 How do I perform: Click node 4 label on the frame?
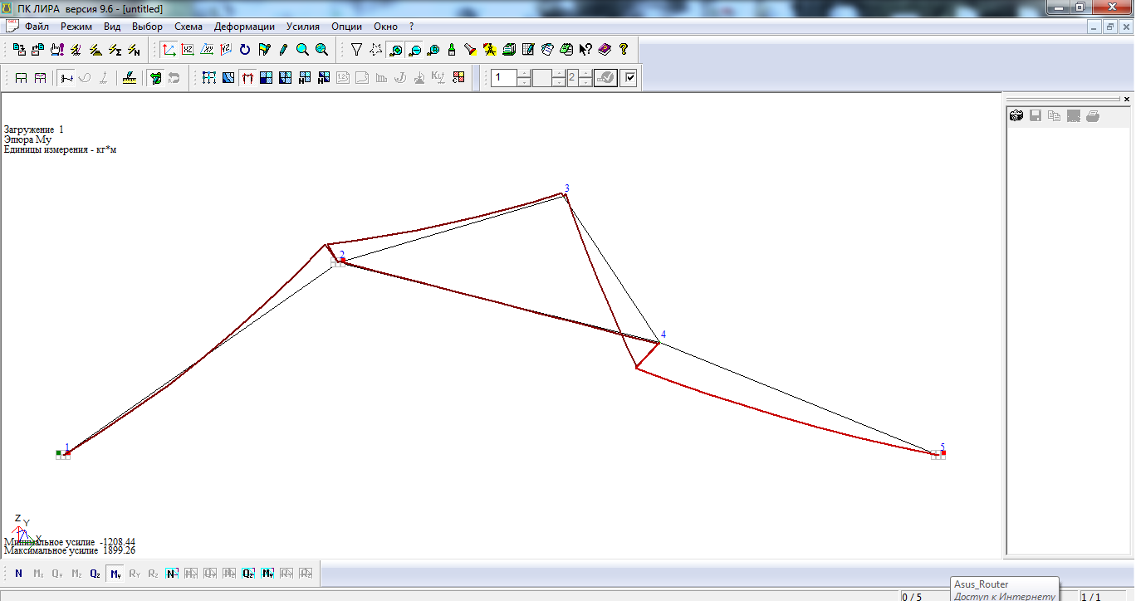point(663,335)
